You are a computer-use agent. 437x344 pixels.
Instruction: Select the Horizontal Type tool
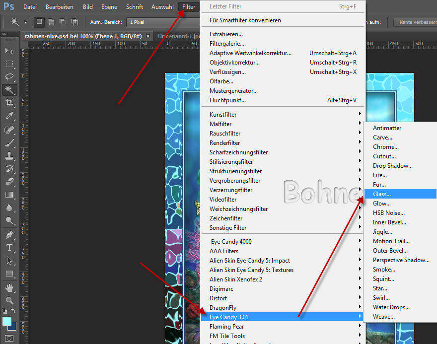pos(9,247)
